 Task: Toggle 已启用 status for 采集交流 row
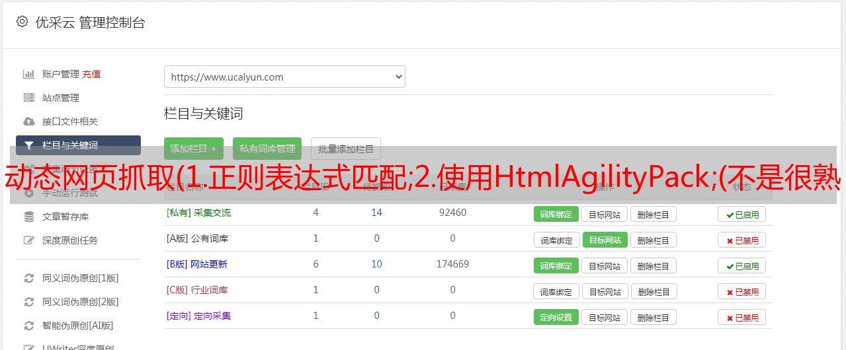(x=741, y=214)
